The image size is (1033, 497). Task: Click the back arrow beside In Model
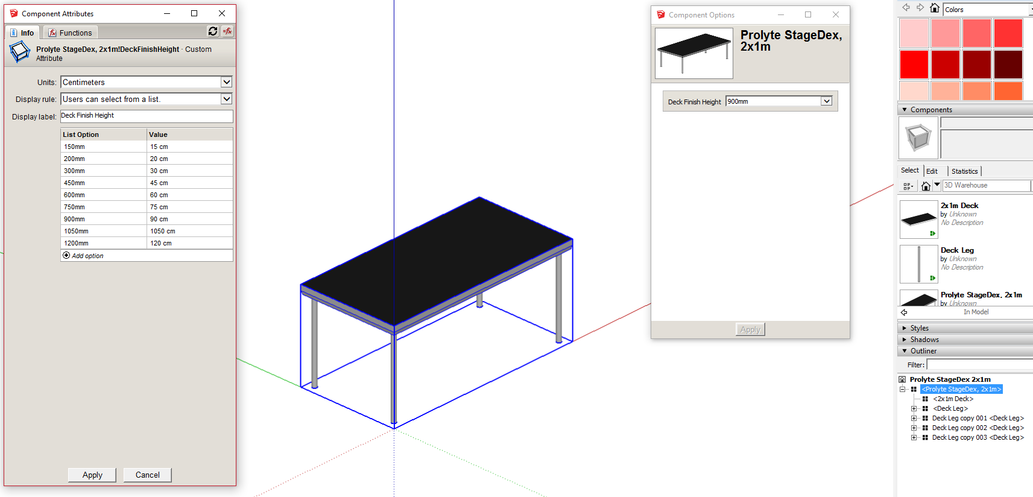point(904,312)
